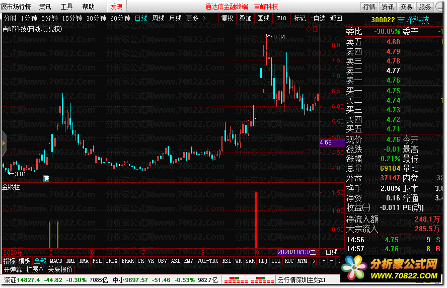This screenshot has height=288, width=447.
Task: Toggle -自选 to remove from watchlist
Action: [318, 19]
